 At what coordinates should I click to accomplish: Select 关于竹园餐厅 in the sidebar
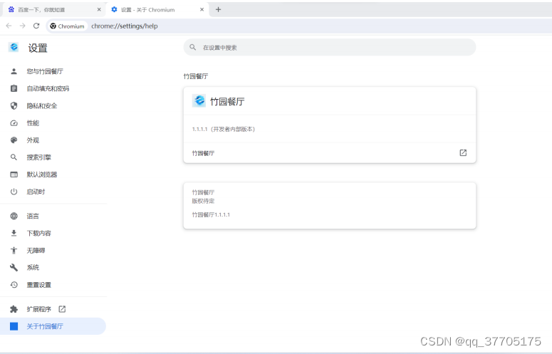[53, 326]
